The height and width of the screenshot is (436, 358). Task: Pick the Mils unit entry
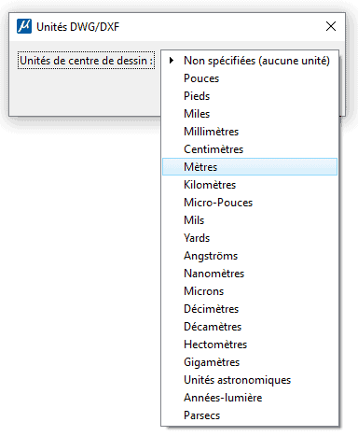(250, 220)
